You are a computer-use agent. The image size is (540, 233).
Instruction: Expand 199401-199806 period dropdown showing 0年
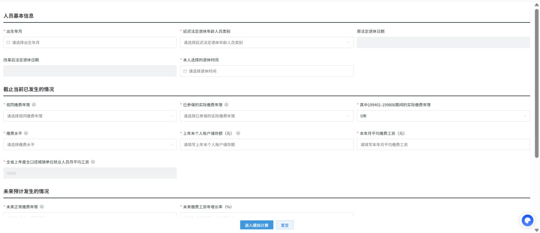(x=443, y=116)
